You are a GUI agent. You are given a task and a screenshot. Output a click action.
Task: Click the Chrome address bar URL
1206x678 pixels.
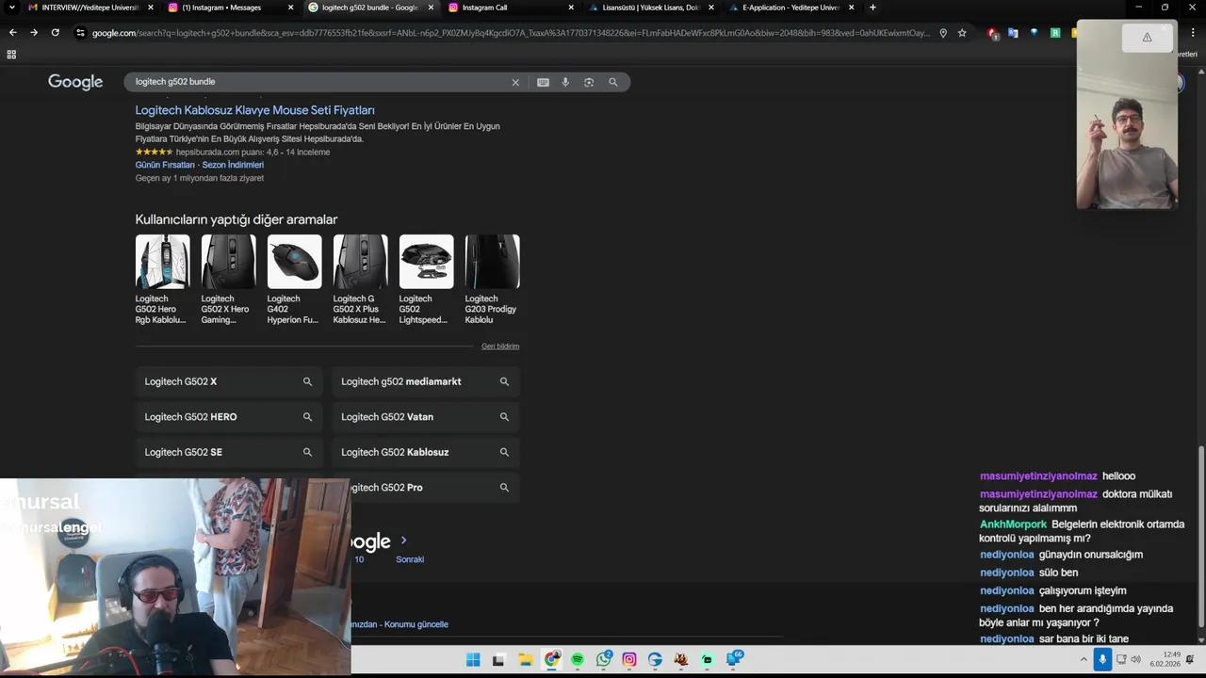(x=509, y=33)
